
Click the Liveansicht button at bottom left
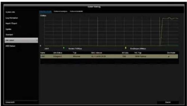(x=10, y=102)
